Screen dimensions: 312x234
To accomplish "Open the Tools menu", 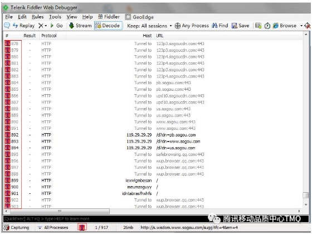I will 55,17.
